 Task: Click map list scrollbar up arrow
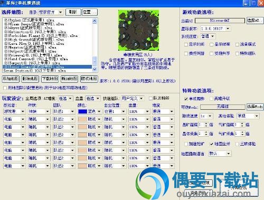pos(95,21)
